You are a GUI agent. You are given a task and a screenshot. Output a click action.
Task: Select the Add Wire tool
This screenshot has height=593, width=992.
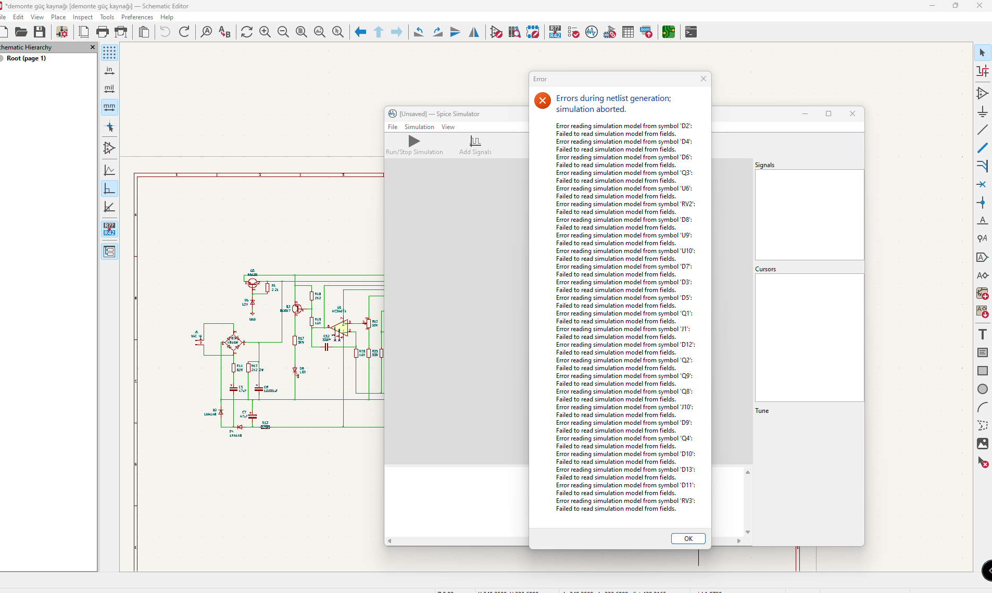982,130
